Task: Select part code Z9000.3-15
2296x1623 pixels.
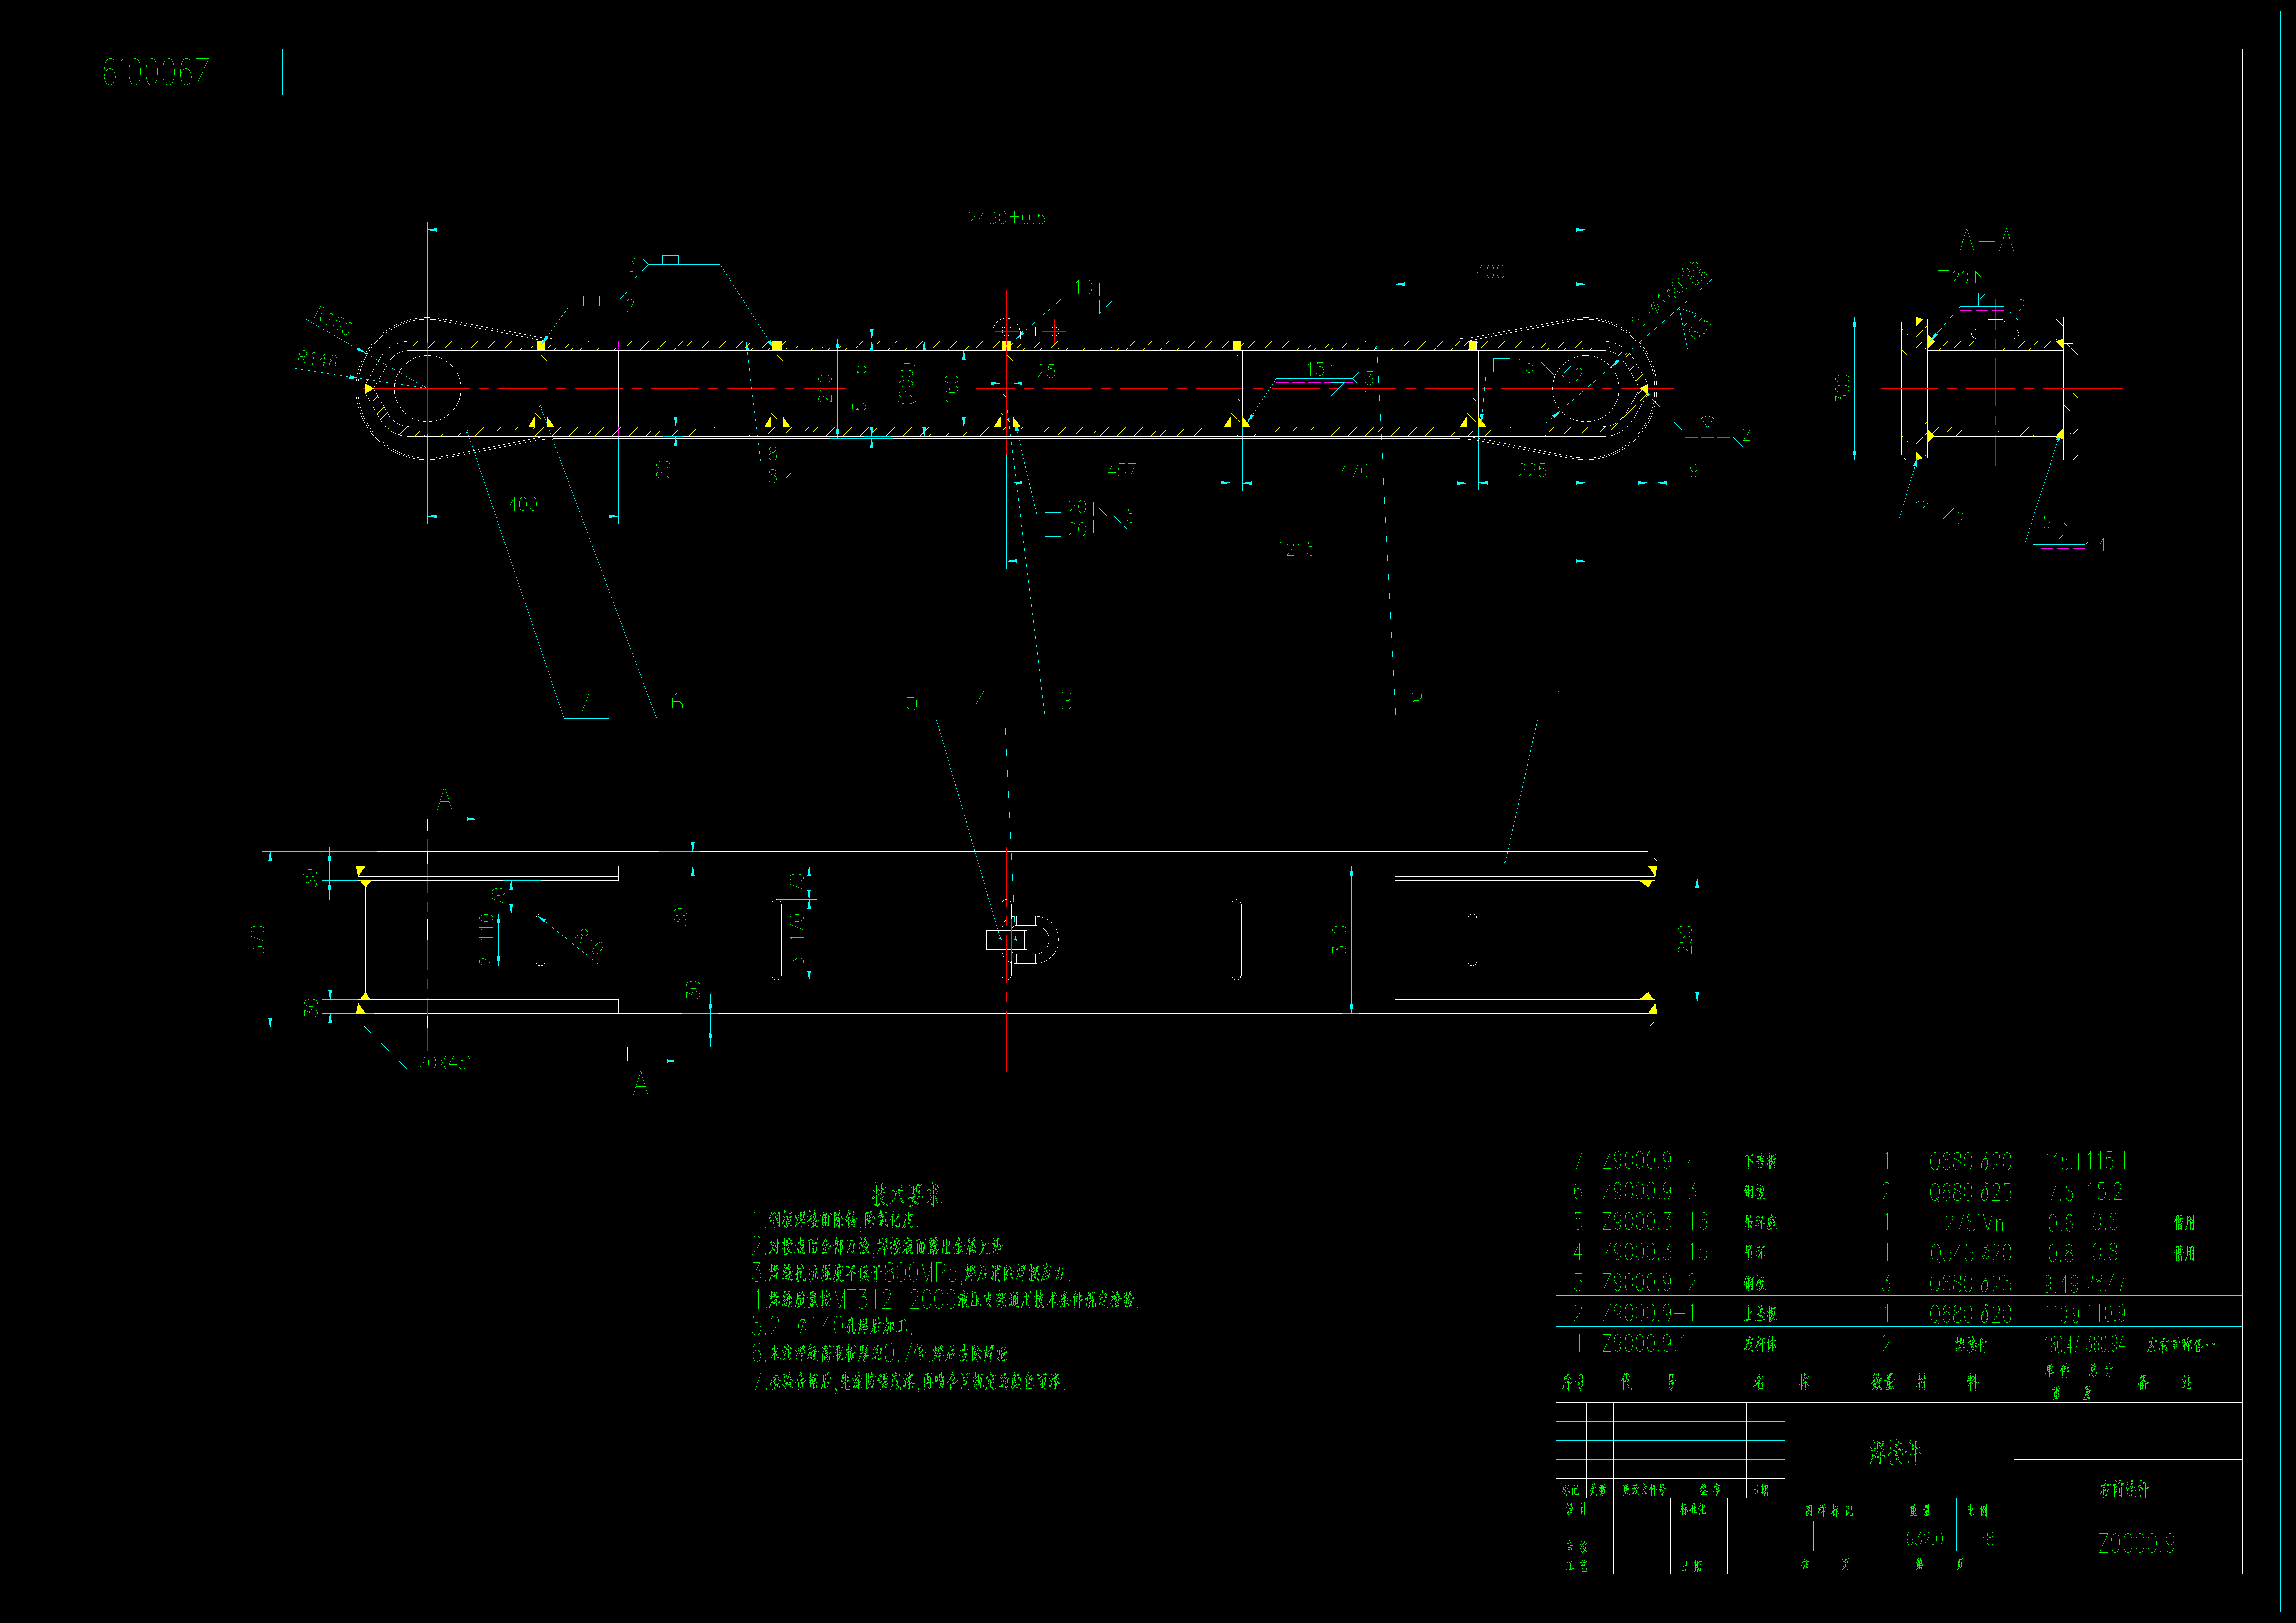Action: tap(1655, 1252)
